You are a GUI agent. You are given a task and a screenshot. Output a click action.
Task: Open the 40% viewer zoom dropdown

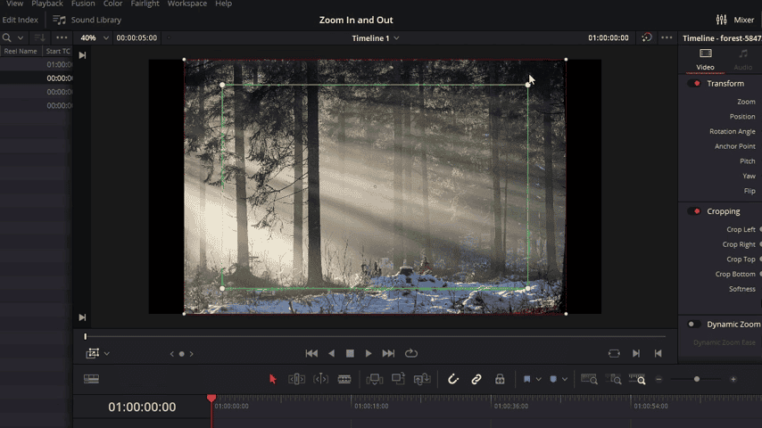pos(95,37)
